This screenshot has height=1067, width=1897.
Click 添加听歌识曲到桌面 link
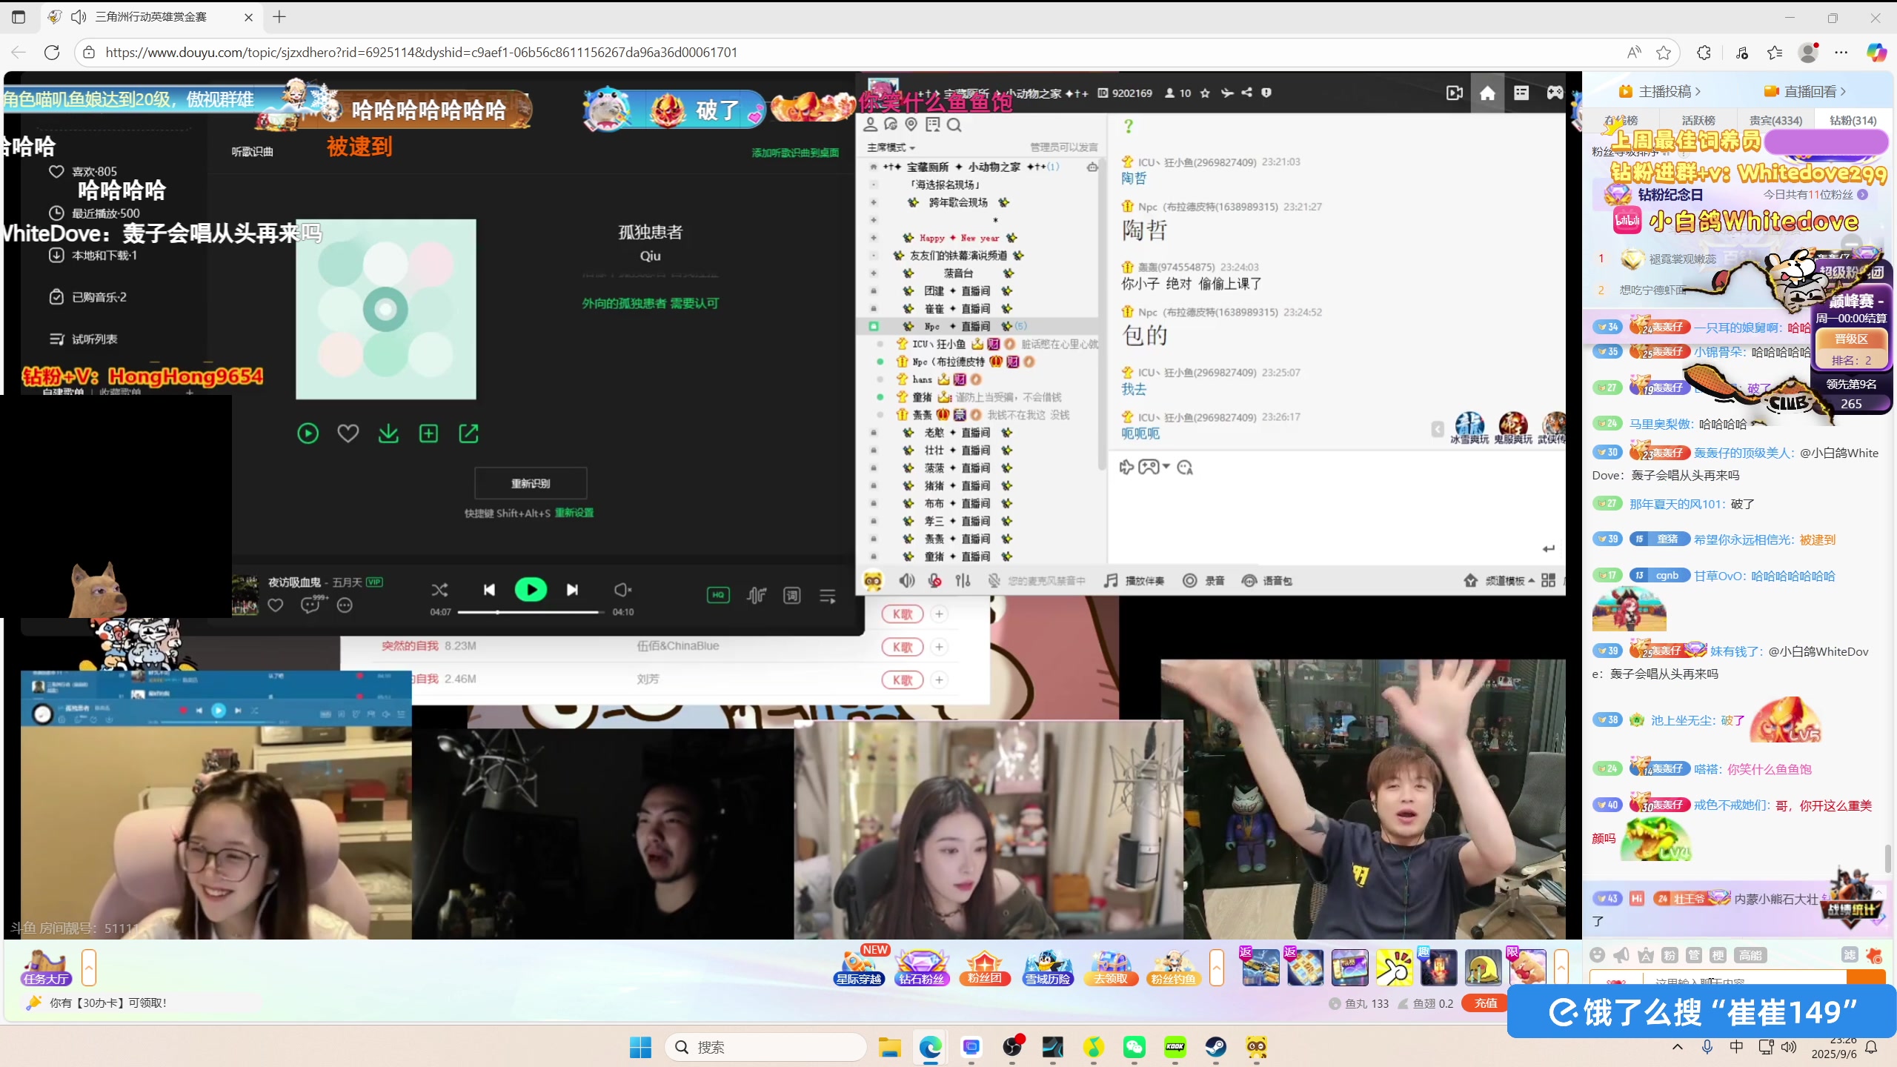tap(795, 153)
